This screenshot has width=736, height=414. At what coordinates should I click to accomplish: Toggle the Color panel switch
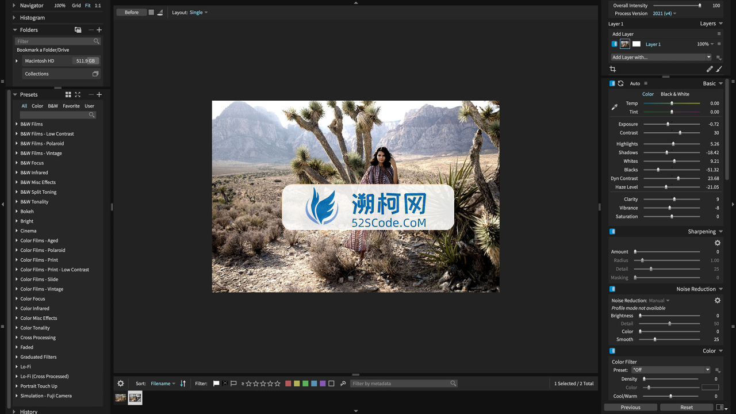coord(612,351)
